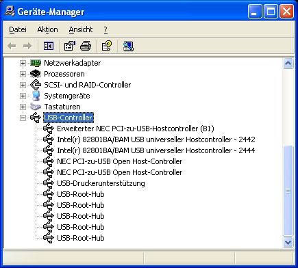Image resolution: width=298 pixels, height=268 pixels.
Task: Scan for hardware changes icon
Action: tap(128, 46)
